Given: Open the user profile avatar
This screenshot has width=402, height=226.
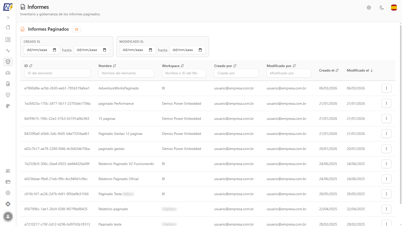Looking at the screenshot, I should point(8,216).
